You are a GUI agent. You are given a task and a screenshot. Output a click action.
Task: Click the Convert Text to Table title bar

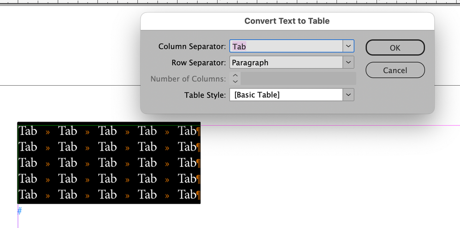coord(287,21)
